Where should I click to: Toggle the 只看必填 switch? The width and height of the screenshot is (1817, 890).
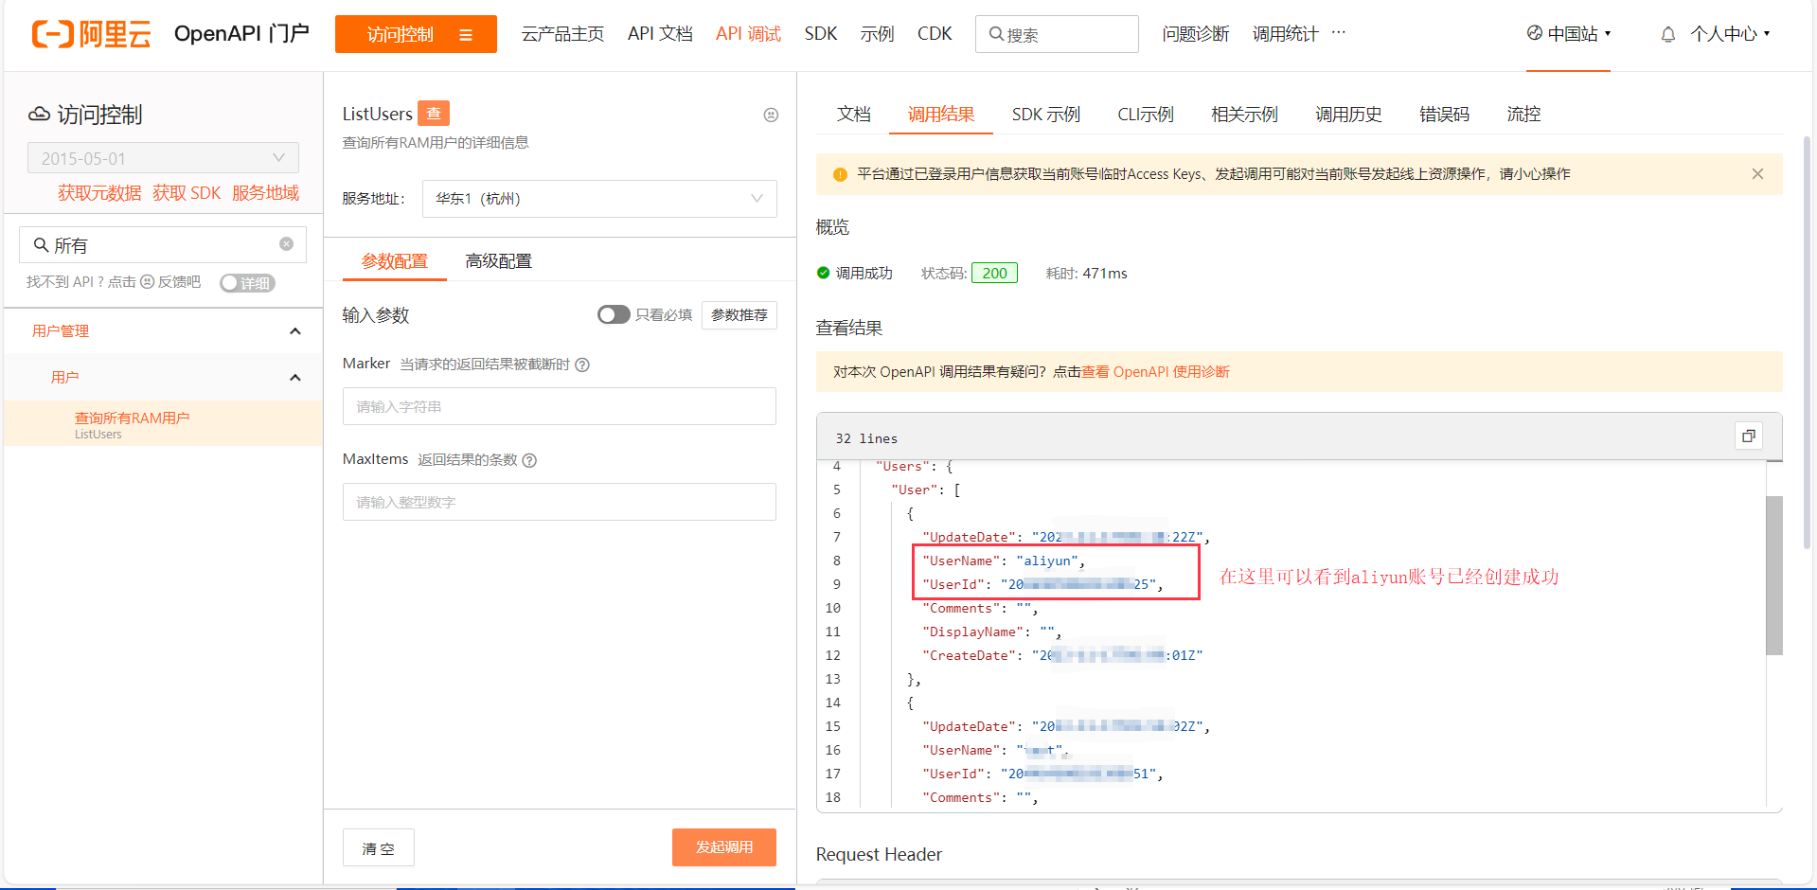click(x=614, y=314)
